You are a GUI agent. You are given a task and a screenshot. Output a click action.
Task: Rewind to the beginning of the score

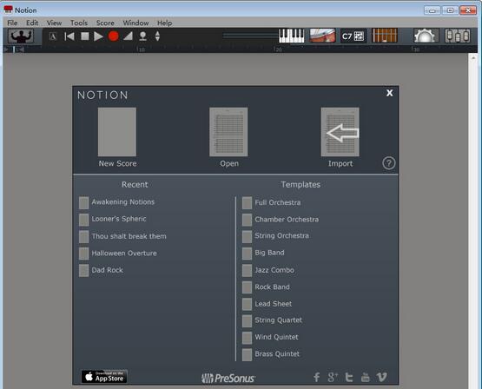pyautogui.click(x=69, y=36)
